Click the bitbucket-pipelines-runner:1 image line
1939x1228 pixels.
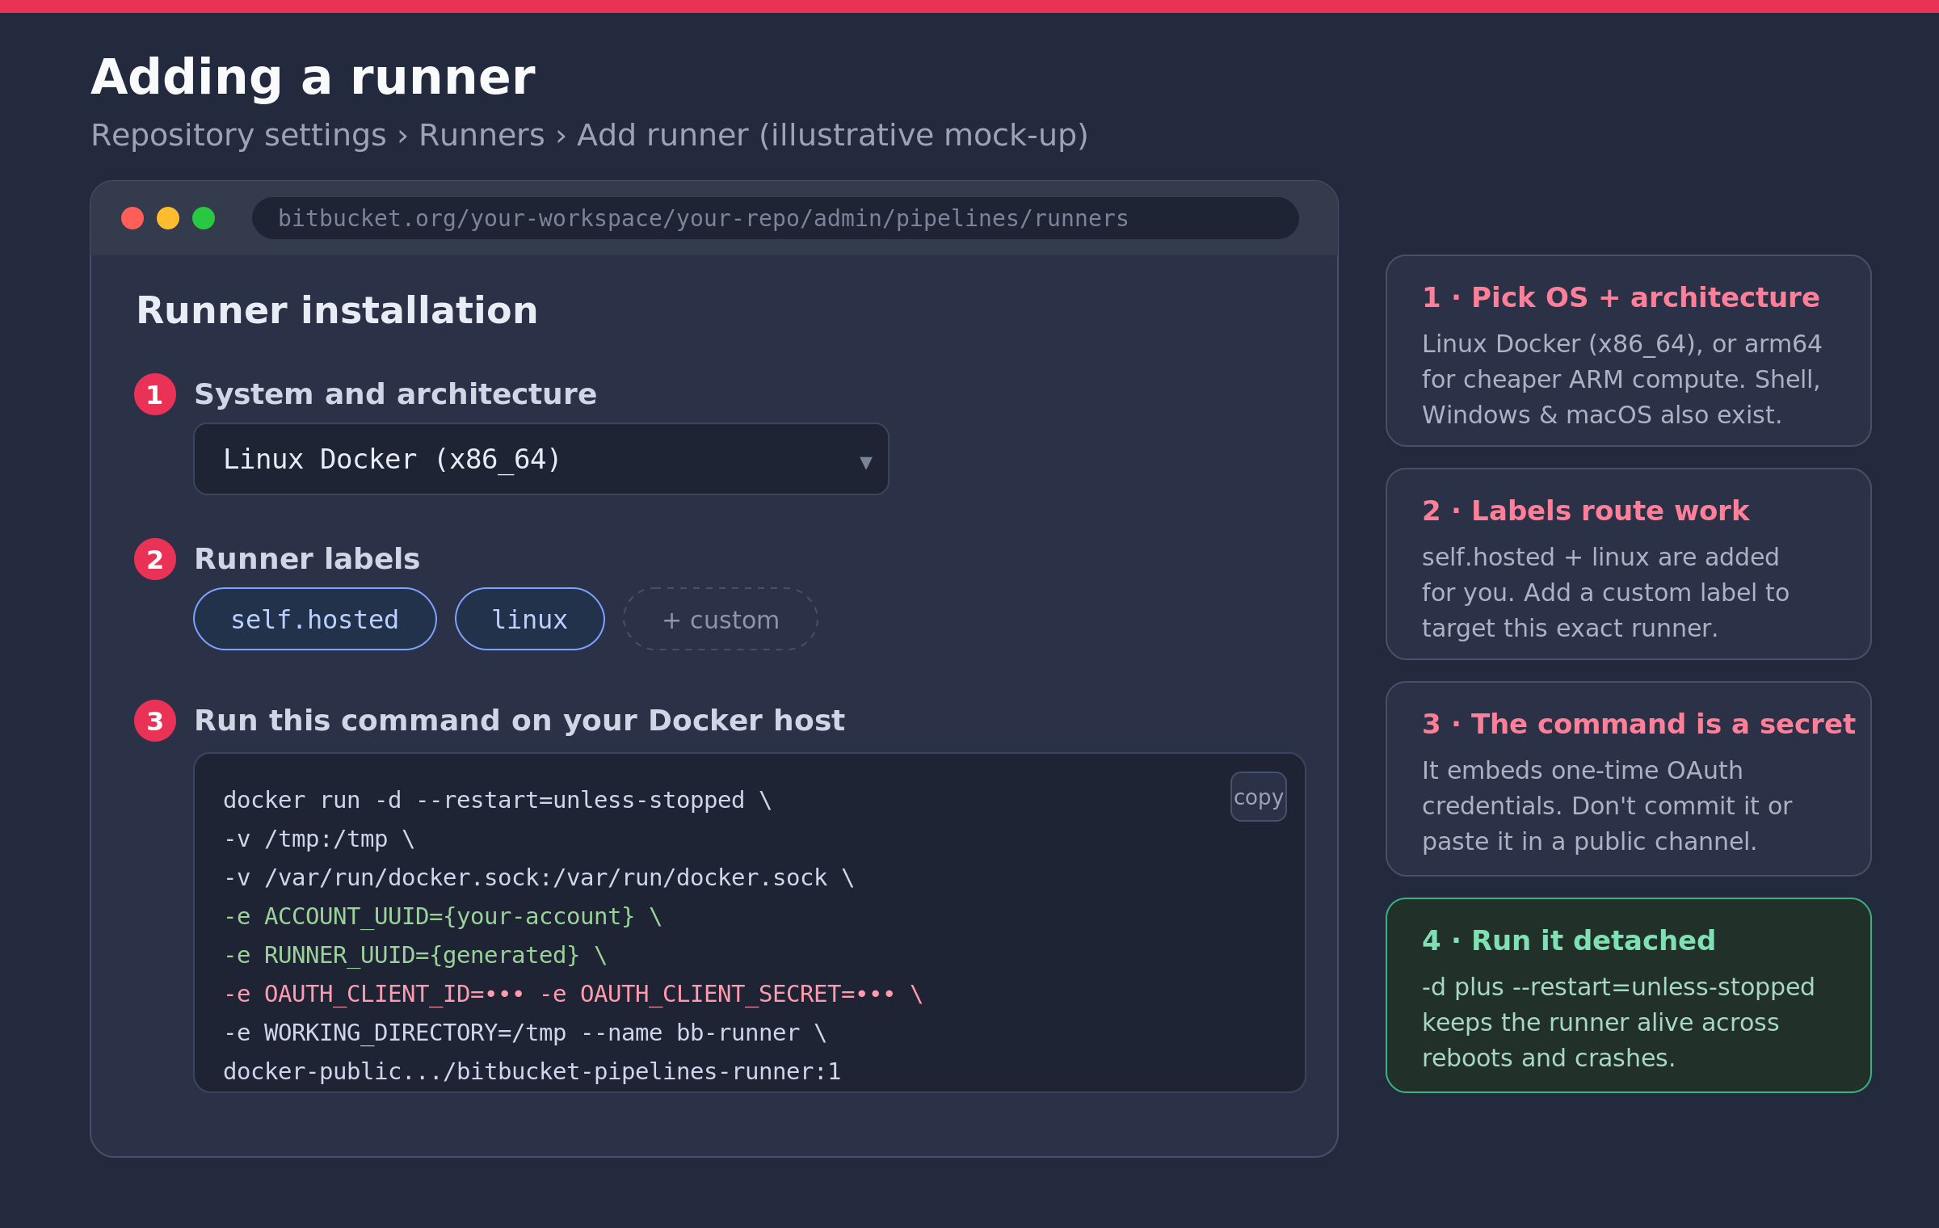point(532,1071)
